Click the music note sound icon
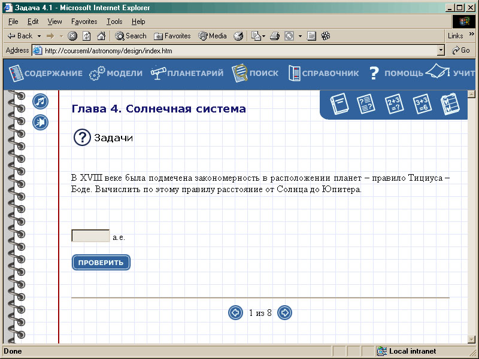479x359 pixels. click(40, 101)
